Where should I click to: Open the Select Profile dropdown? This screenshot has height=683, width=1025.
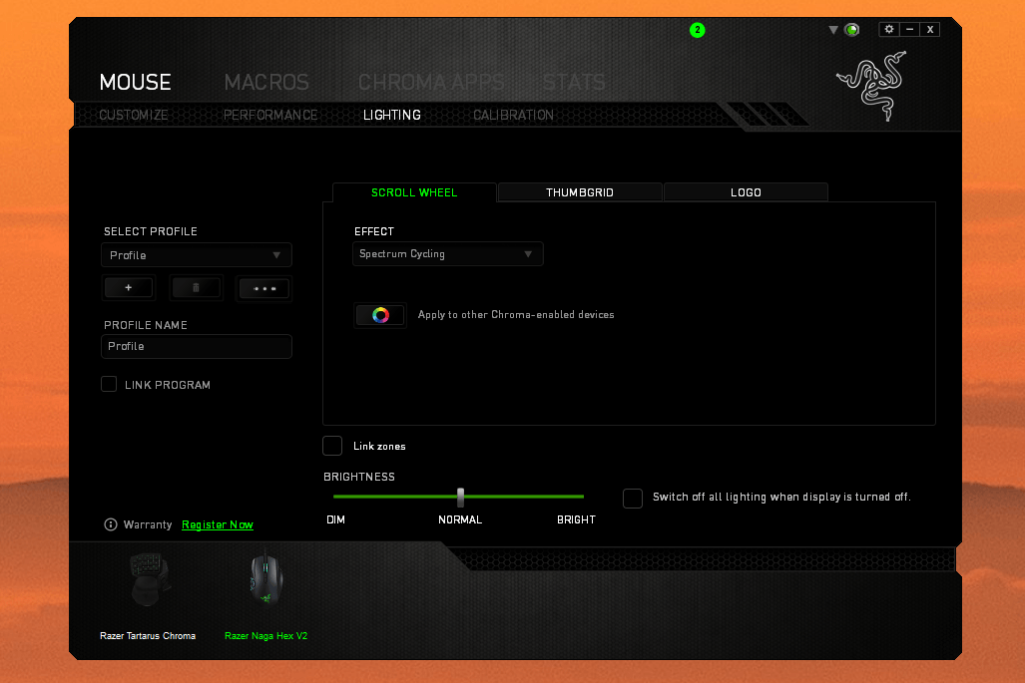click(196, 255)
